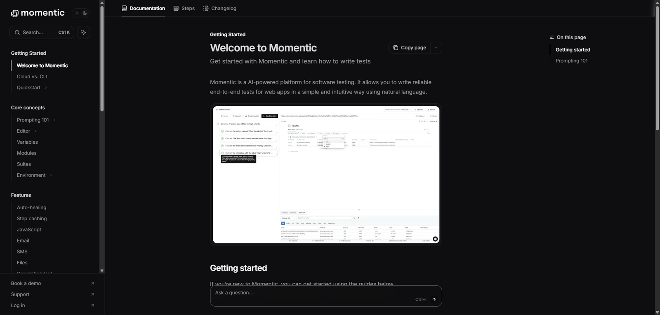Image resolution: width=660 pixels, height=315 pixels.
Task: Click the Copy page button
Action: click(410, 48)
